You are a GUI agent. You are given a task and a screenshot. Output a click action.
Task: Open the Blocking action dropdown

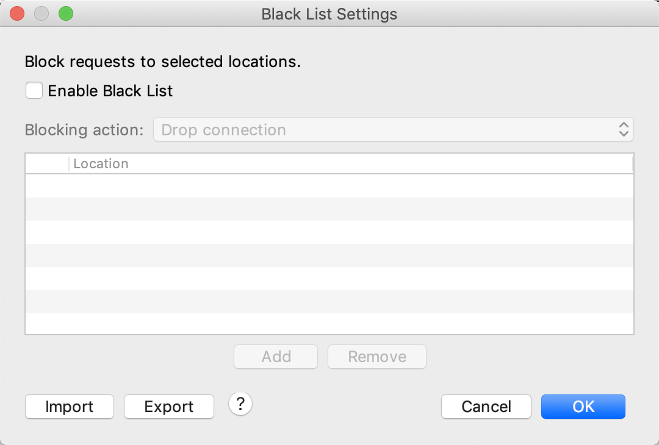click(393, 130)
